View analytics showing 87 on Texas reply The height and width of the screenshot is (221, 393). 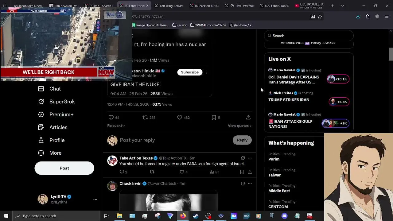[214, 172]
